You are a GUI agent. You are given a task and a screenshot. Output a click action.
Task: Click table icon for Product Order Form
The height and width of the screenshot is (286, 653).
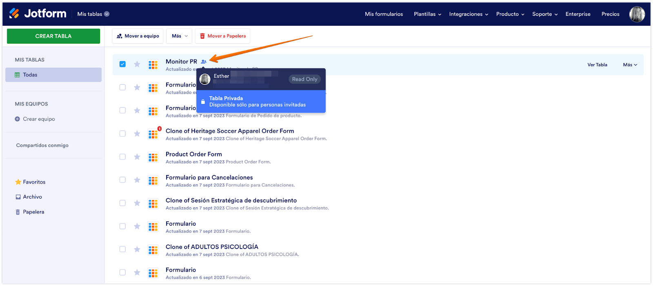click(x=153, y=157)
